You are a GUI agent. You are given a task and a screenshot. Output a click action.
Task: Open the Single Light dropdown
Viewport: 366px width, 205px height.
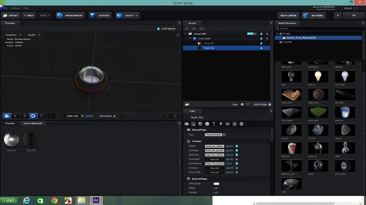[x=74, y=116]
